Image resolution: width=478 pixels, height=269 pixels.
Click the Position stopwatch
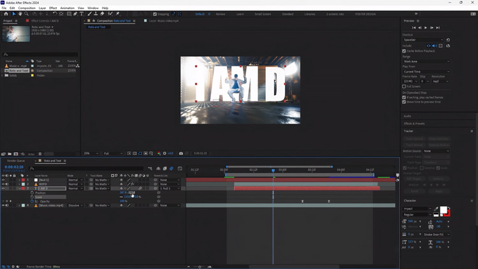click(32, 193)
